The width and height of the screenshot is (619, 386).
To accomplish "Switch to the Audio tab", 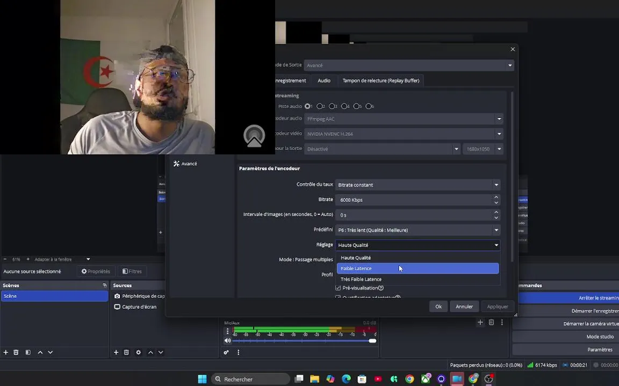I will [324, 80].
